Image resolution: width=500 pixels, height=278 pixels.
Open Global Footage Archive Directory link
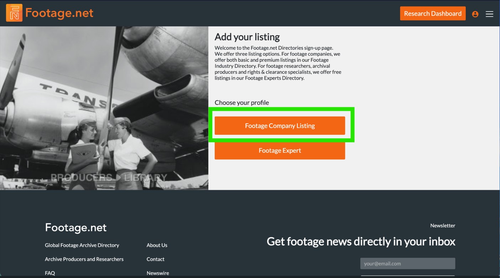pyautogui.click(x=82, y=245)
